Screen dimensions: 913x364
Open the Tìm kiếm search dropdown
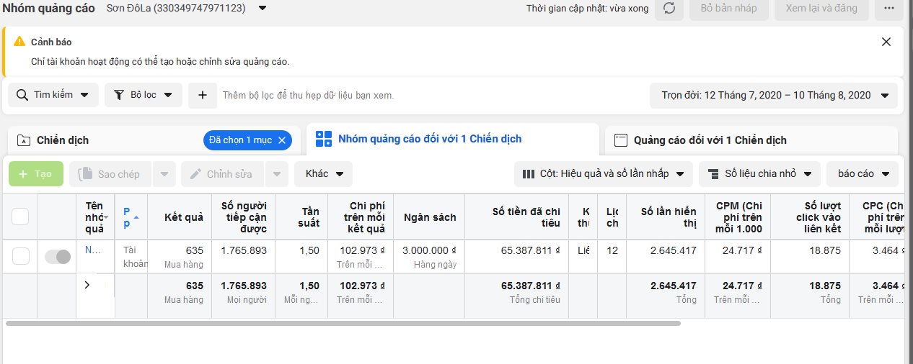click(53, 95)
